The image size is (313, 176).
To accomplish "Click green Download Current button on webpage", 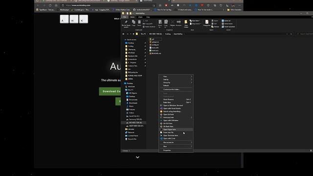I will 110,91.
